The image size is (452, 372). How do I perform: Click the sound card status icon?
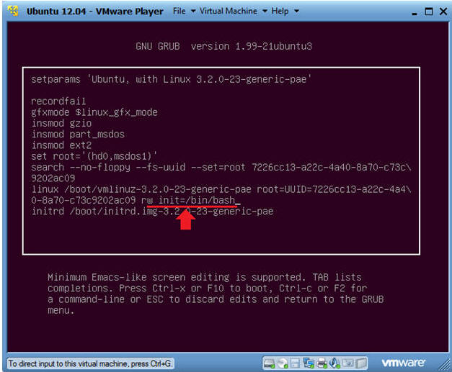pos(334,363)
